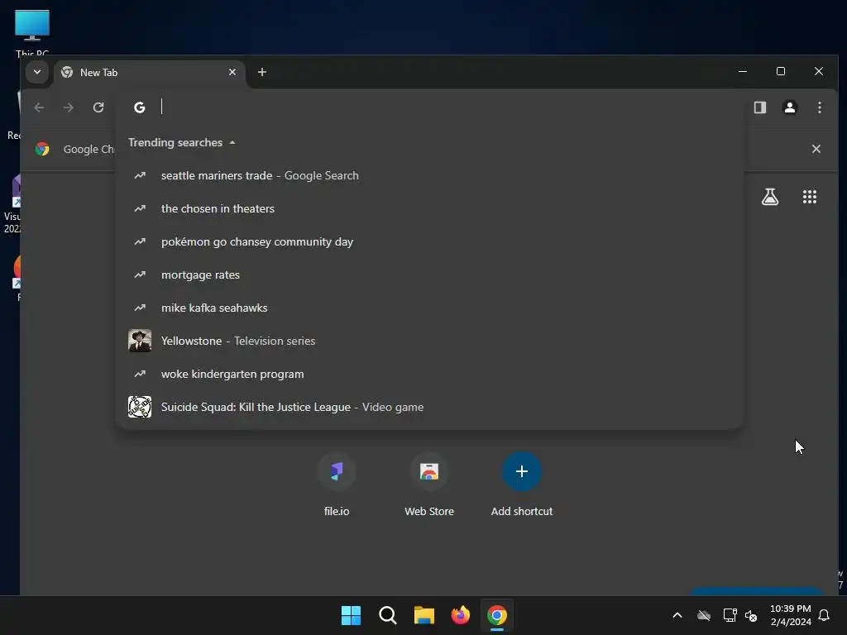Open the profile avatar icon

coord(790,107)
